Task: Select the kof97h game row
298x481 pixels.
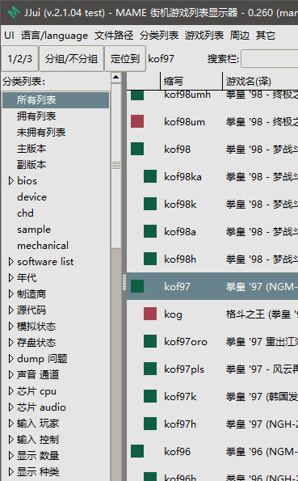Action: point(212,424)
